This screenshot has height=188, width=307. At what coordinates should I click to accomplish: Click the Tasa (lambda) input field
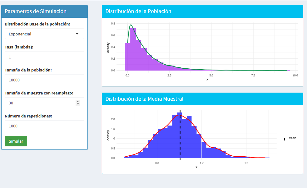[44, 57]
